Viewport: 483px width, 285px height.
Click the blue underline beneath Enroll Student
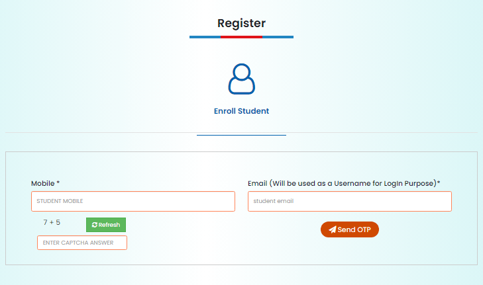pos(241,135)
